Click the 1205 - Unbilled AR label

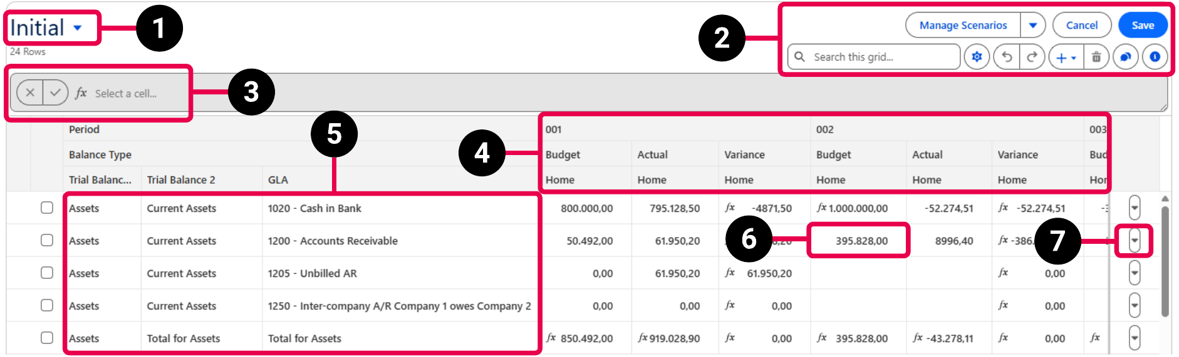pyautogui.click(x=313, y=273)
